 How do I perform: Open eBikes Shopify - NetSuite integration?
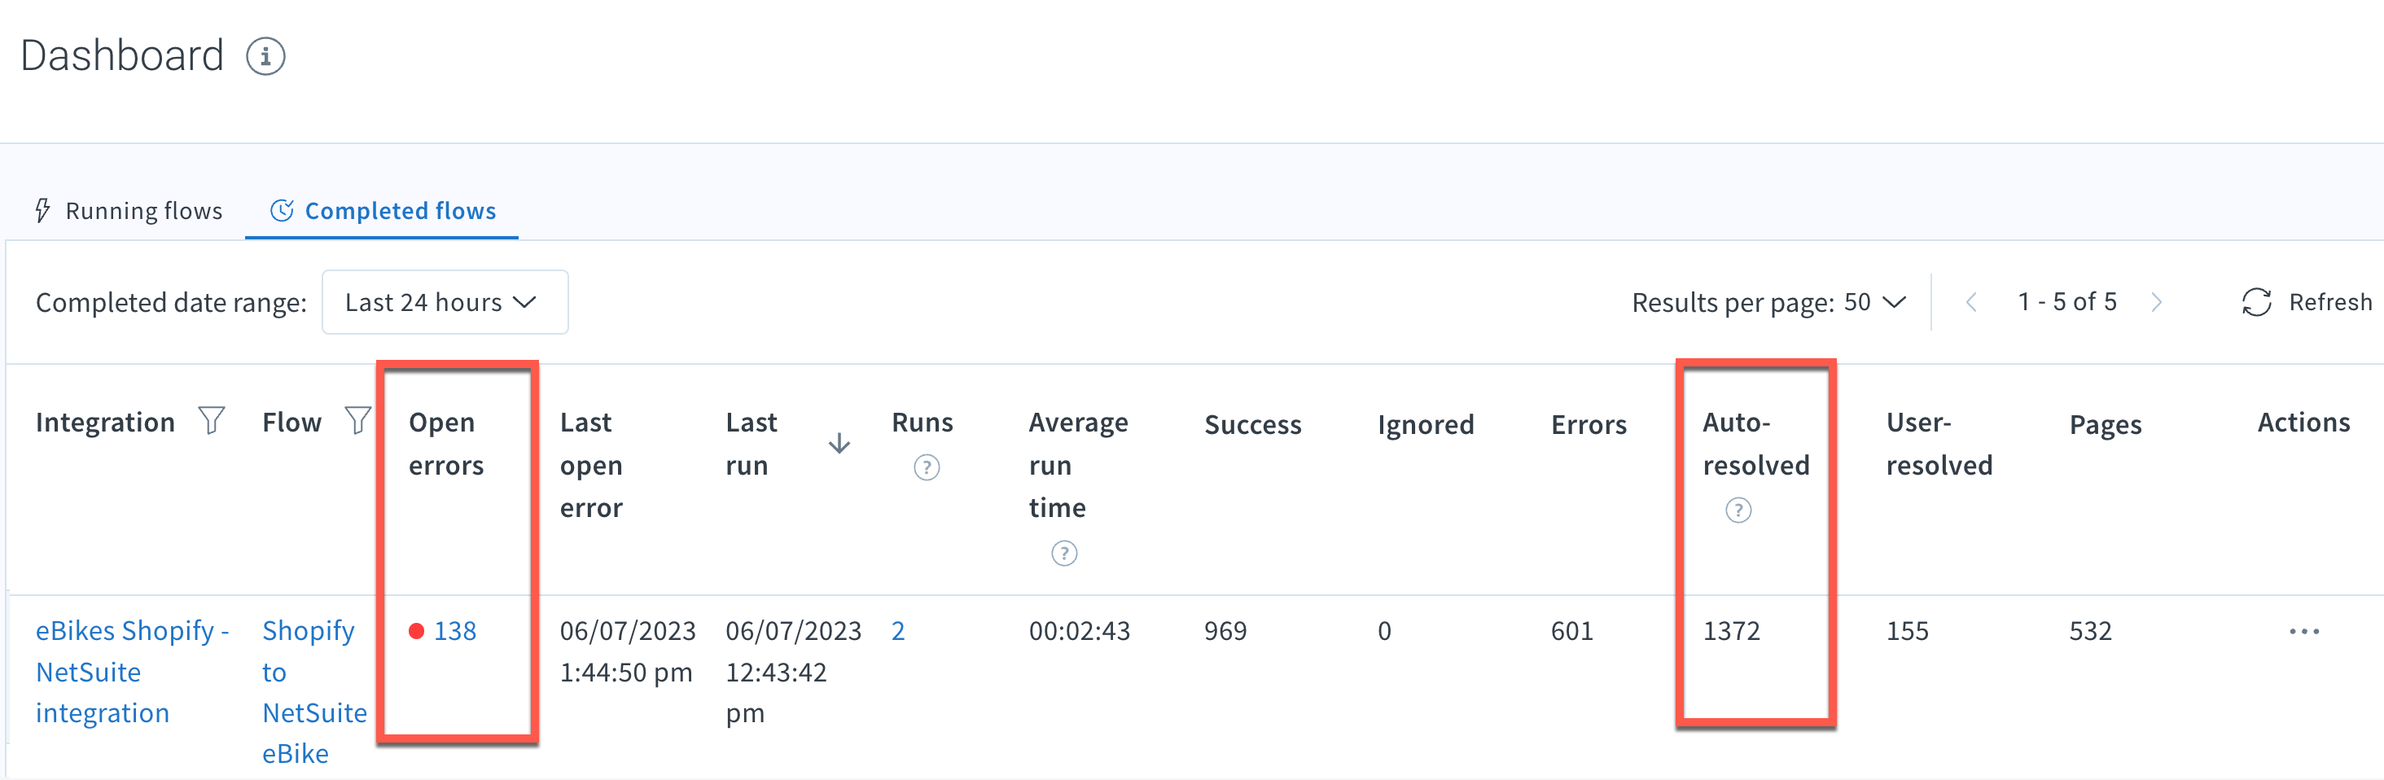click(131, 672)
